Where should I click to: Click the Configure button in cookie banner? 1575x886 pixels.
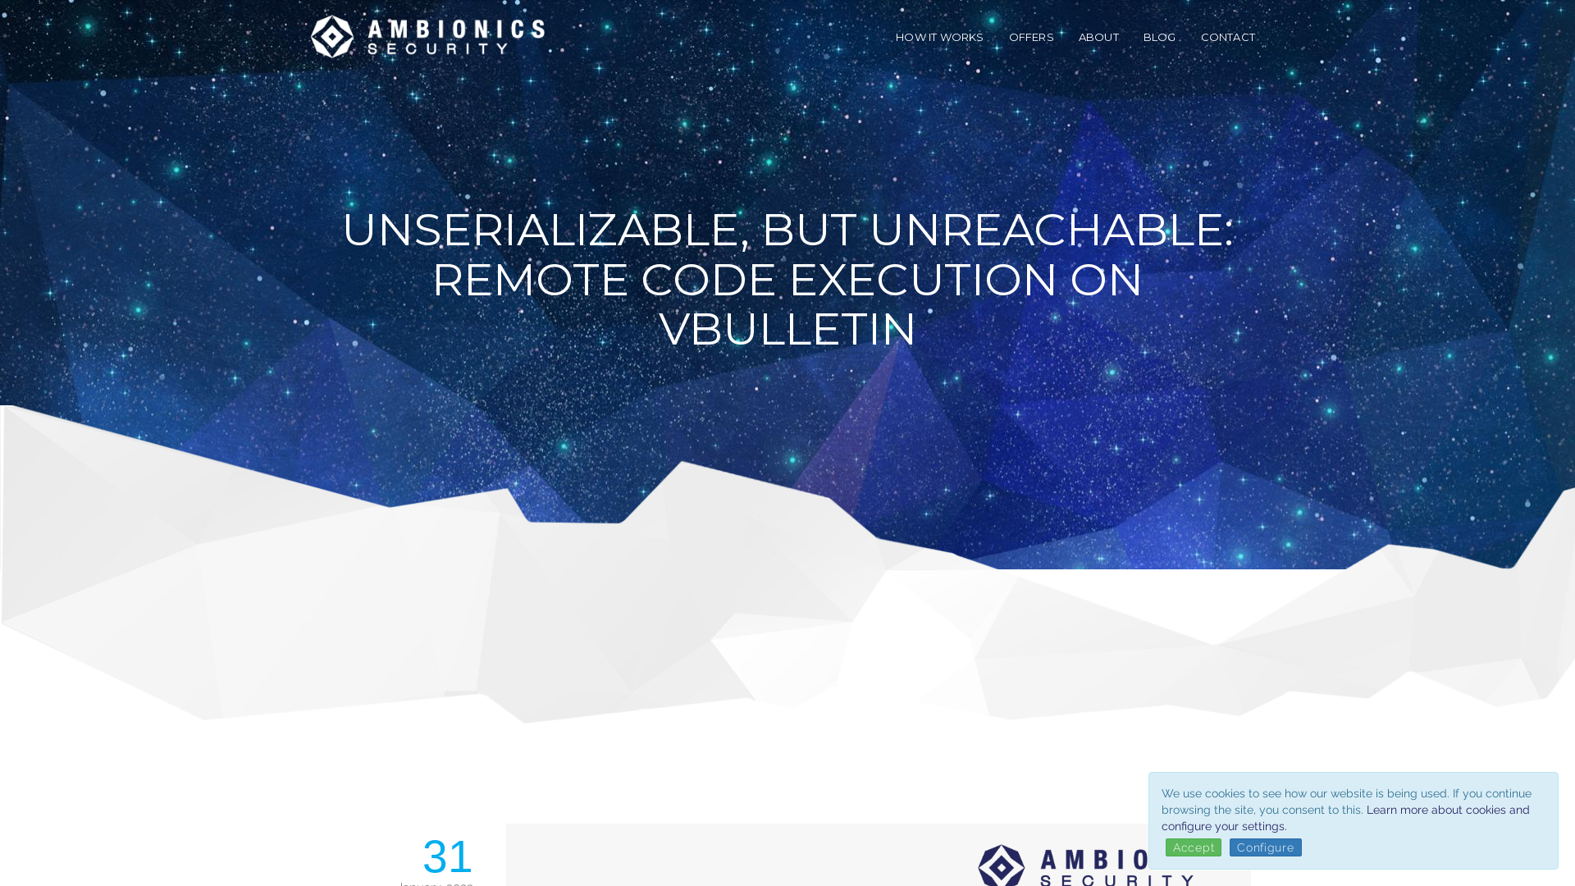click(1266, 847)
